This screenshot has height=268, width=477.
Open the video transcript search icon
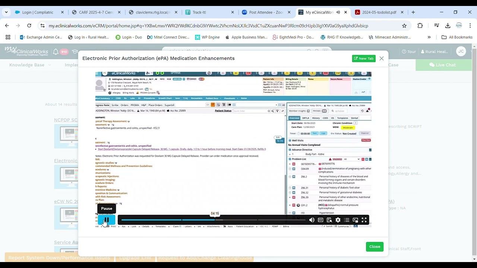(329, 220)
